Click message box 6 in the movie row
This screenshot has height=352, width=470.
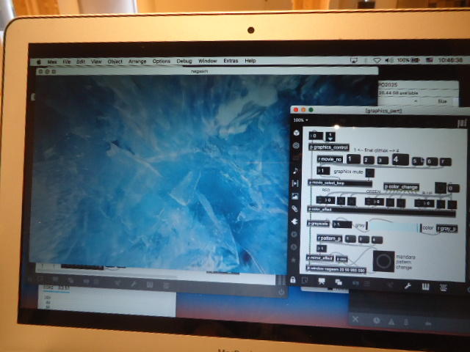pyautogui.click(x=432, y=161)
